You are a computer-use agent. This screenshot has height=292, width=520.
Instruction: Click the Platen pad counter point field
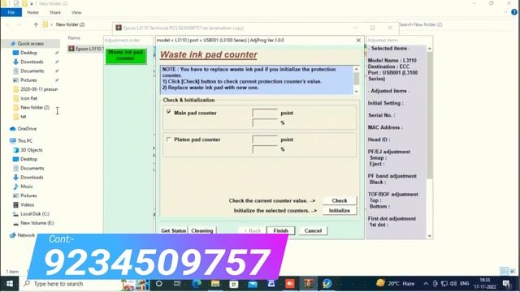pyautogui.click(x=265, y=140)
